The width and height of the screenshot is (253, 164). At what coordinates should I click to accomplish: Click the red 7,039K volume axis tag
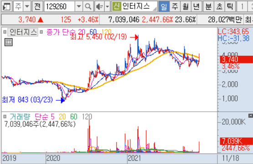[236, 141]
